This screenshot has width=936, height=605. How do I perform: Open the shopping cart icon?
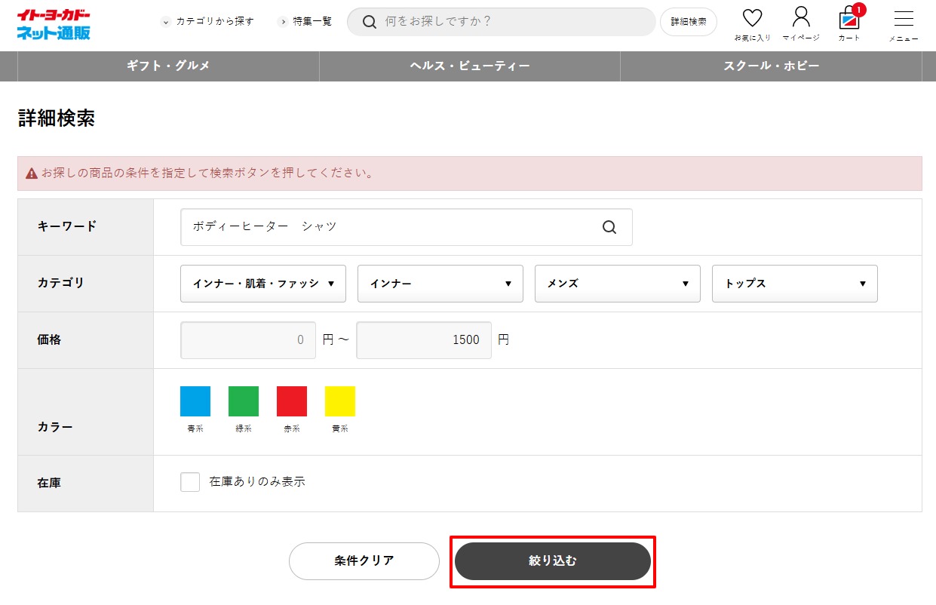point(849,19)
